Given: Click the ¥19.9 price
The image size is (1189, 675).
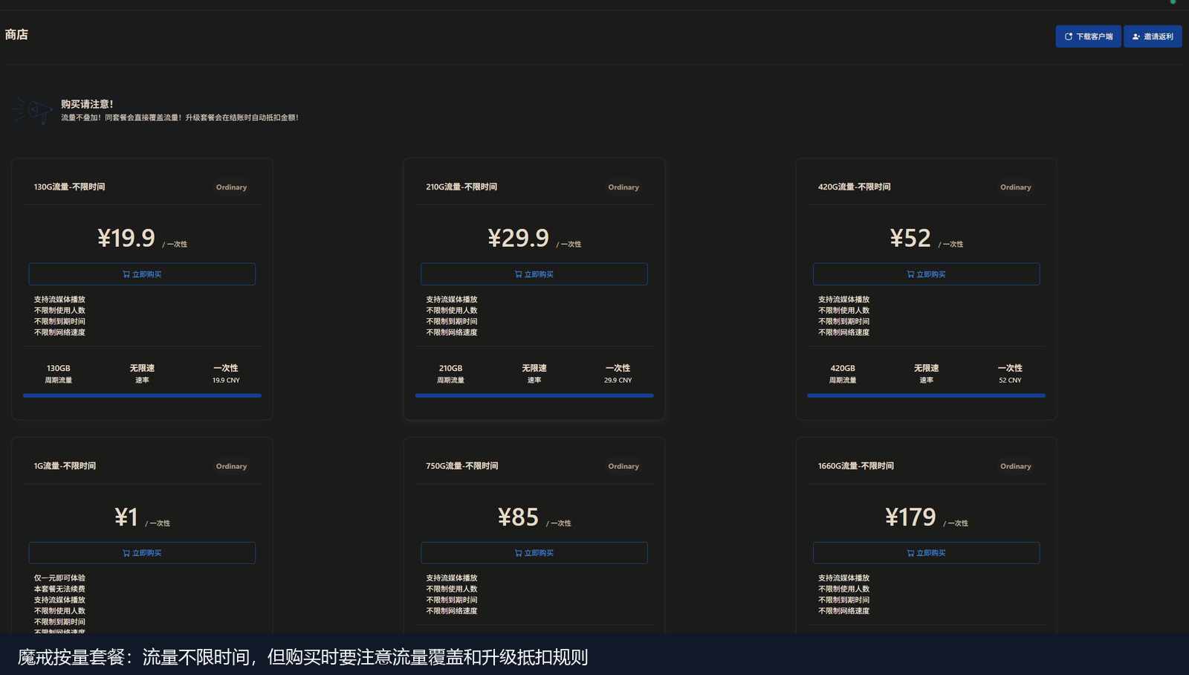Looking at the screenshot, I should [126, 238].
